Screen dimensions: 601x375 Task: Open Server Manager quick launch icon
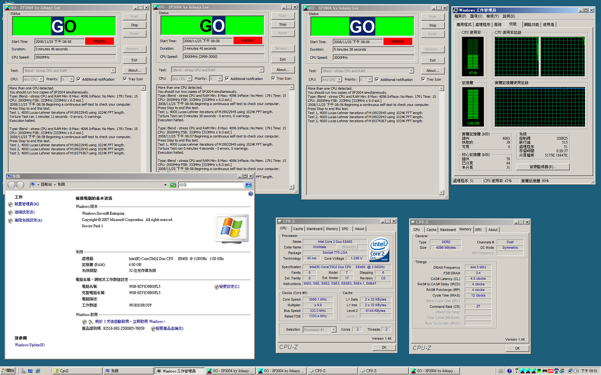coord(23,371)
